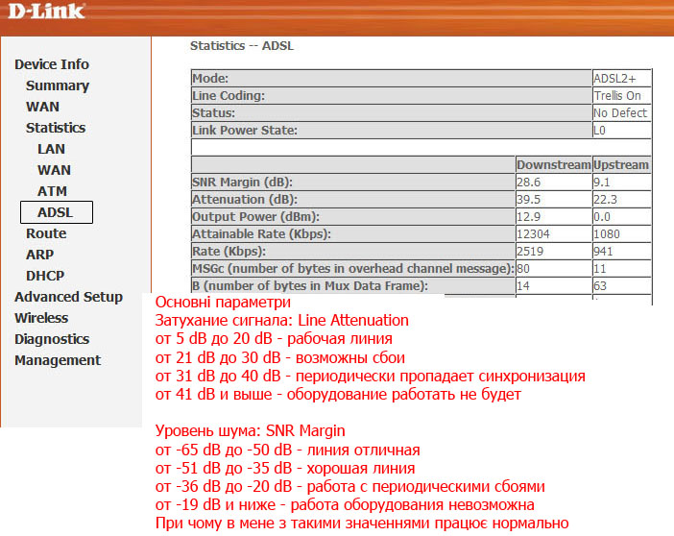Viewport: 674px width, 536px height.
Task: Open Wireless menu
Action: pyautogui.click(x=41, y=318)
